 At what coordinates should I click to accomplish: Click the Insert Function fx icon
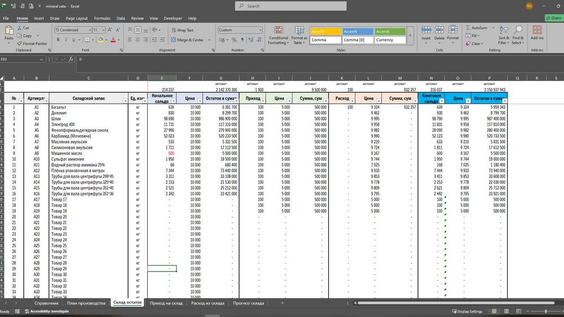tap(71, 59)
